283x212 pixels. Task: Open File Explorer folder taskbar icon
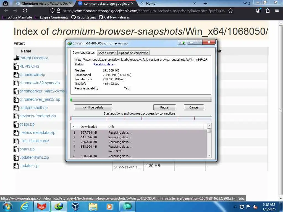pos(93,206)
